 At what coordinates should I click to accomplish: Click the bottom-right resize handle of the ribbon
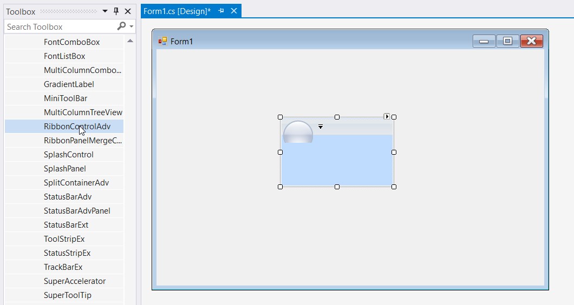pyautogui.click(x=394, y=187)
